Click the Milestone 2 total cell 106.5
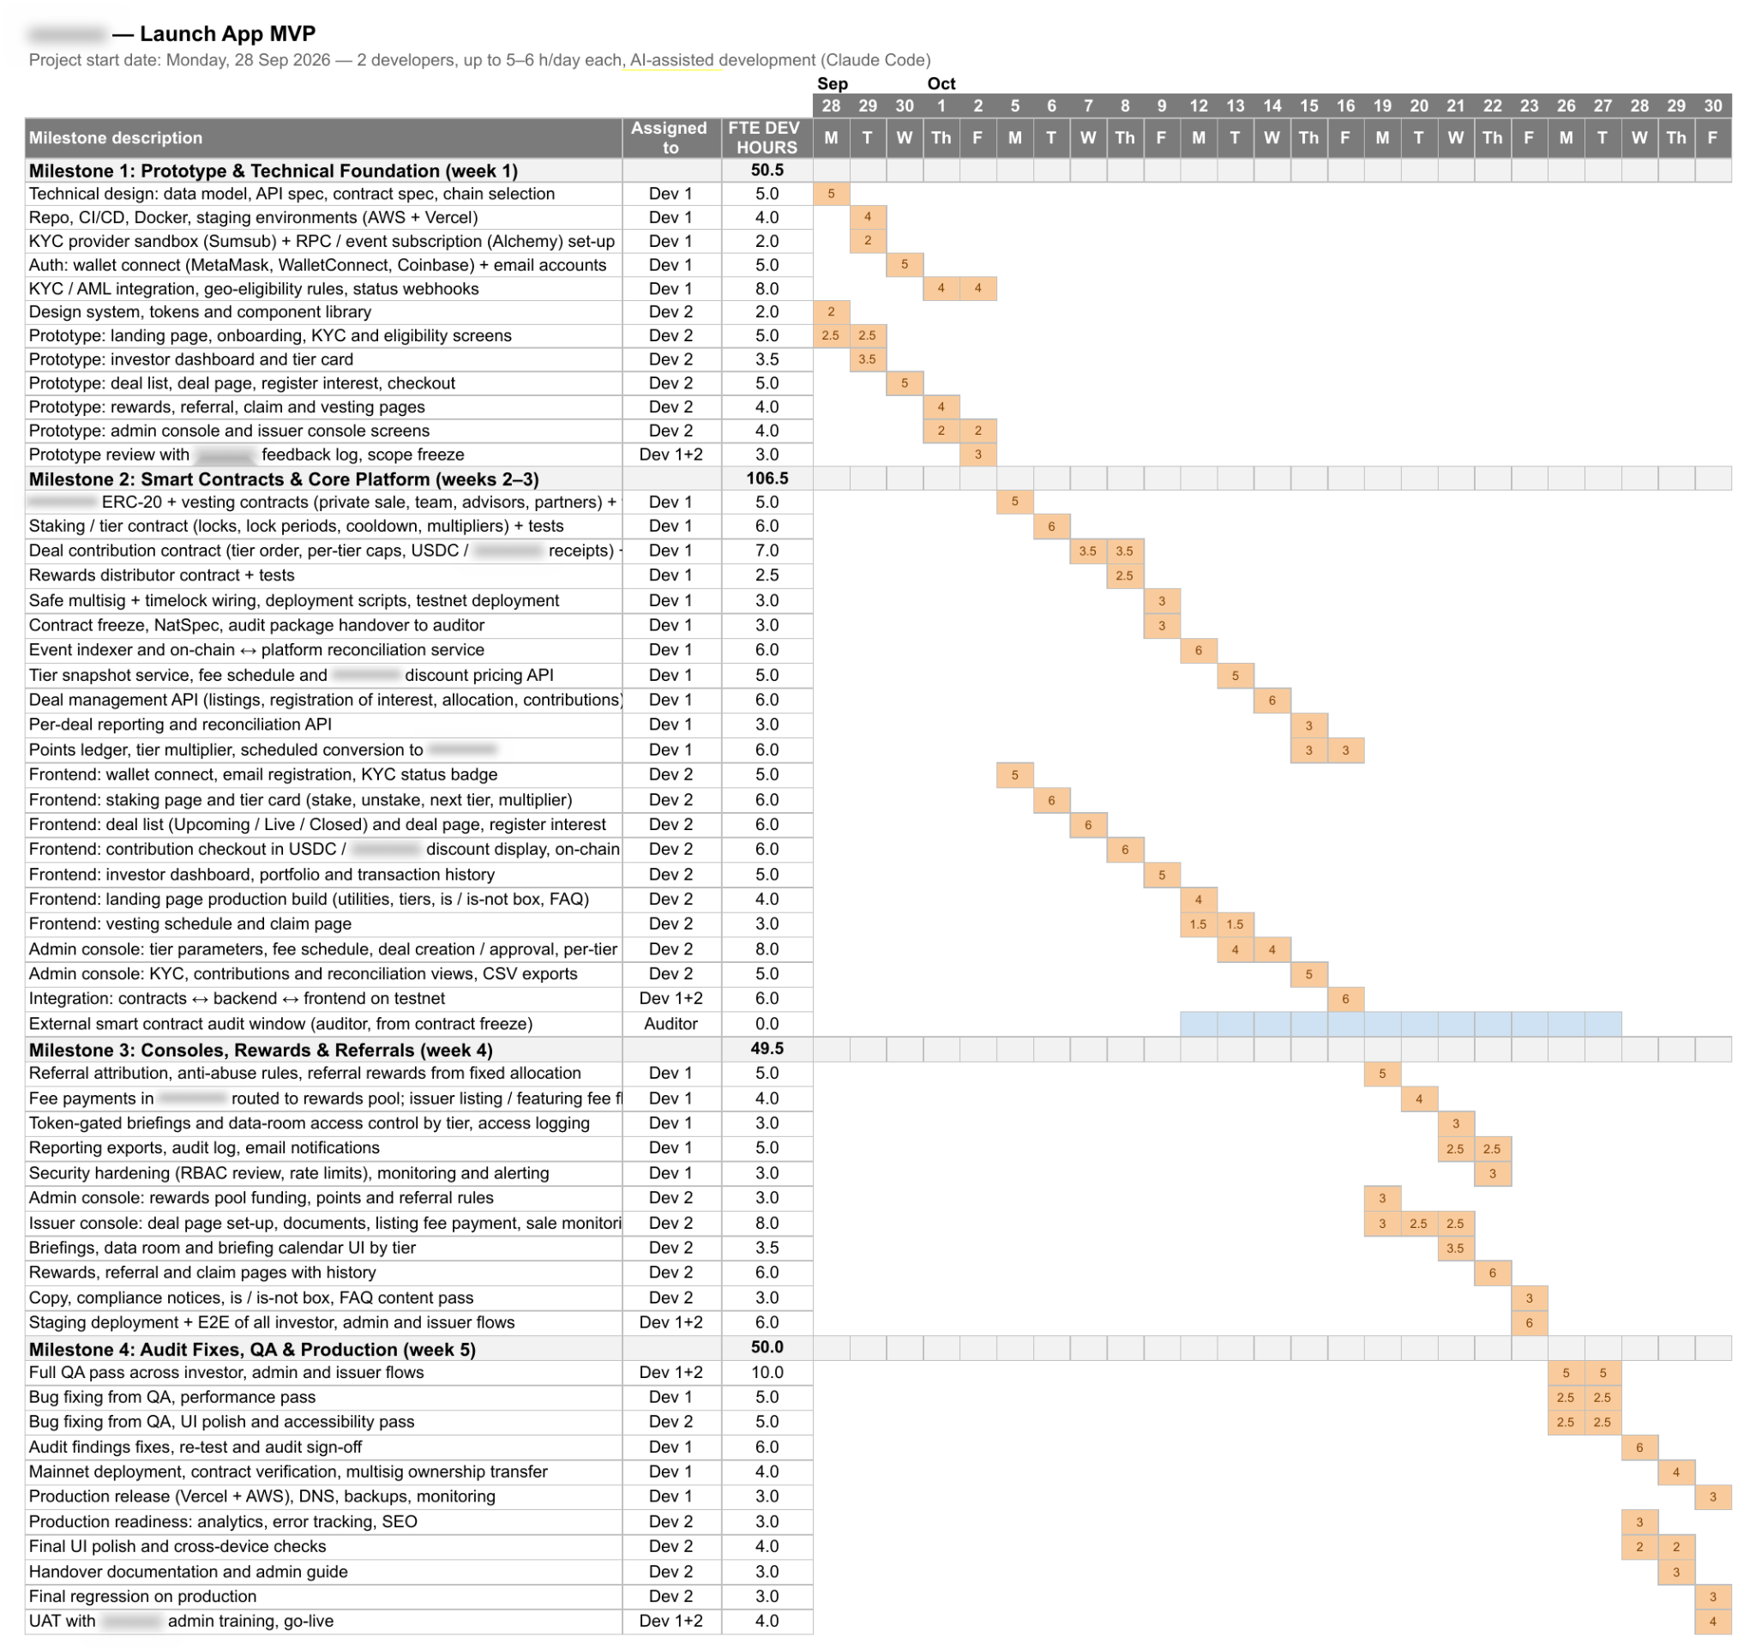1756x1649 pixels. (x=766, y=478)
